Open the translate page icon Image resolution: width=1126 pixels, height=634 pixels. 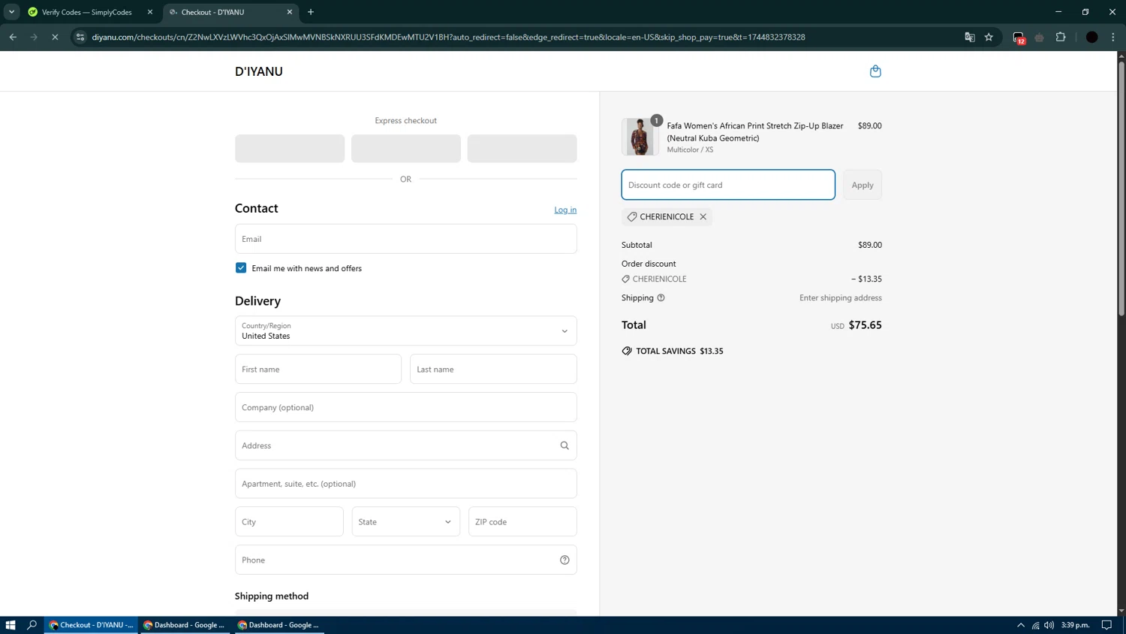pos(969,37)
